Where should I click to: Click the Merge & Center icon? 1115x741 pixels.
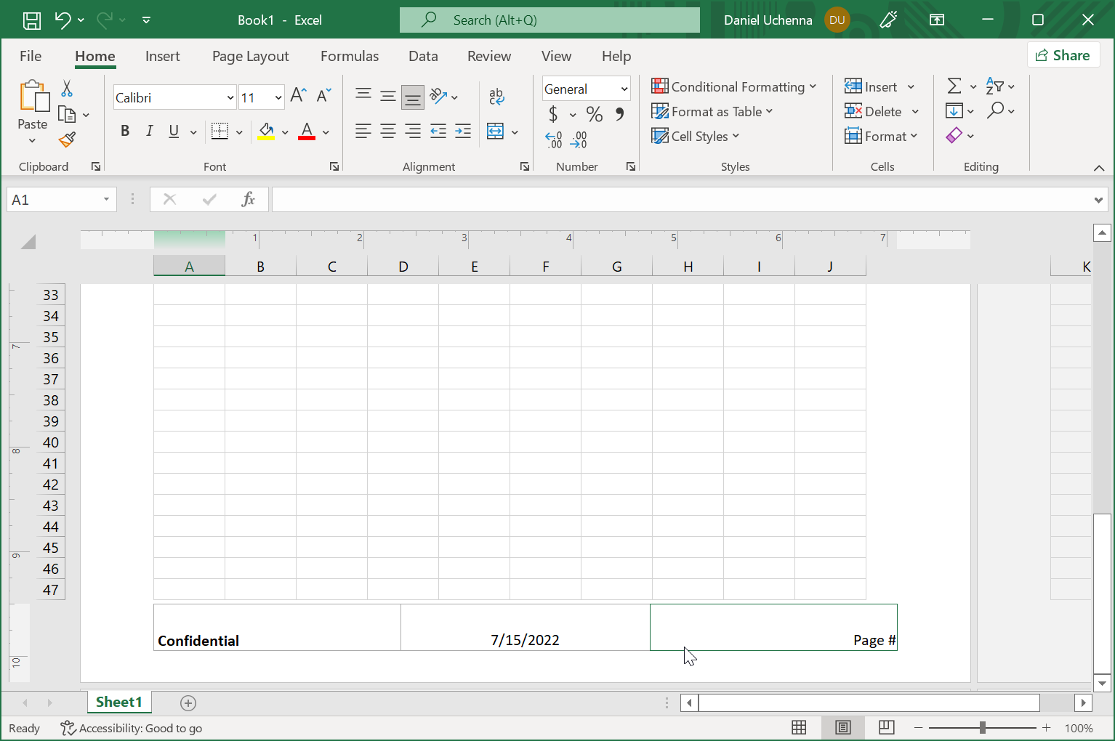click(x=496, y=131)
